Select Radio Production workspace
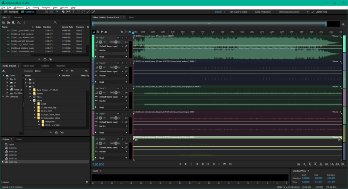 263,12
